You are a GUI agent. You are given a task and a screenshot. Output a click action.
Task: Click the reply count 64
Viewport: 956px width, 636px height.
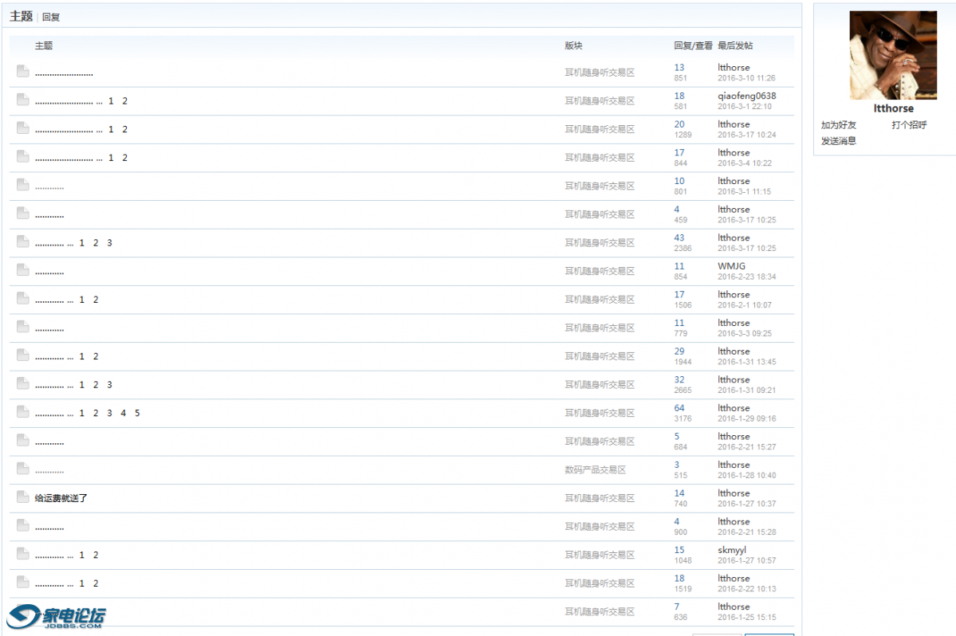[x=679, y=408]
